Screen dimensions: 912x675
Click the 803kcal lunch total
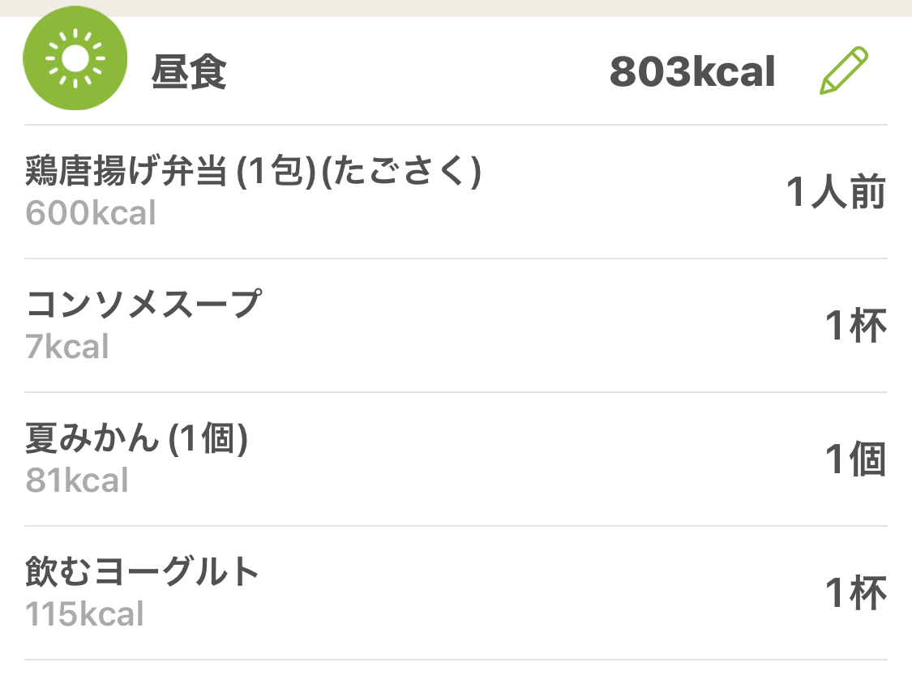click(692, 71)
